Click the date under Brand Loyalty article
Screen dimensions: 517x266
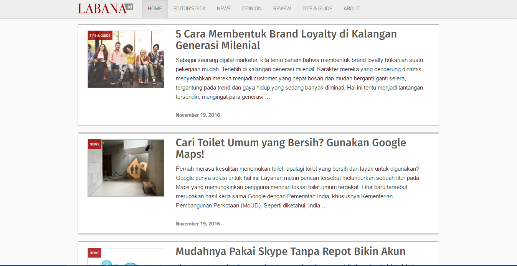tap(198, 115)
